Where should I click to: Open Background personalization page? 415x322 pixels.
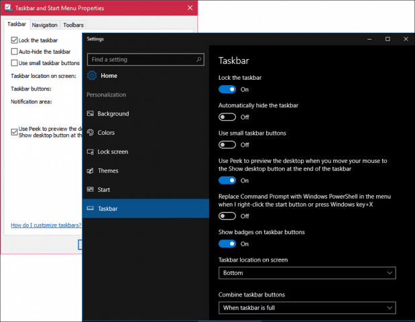[145, 113]
